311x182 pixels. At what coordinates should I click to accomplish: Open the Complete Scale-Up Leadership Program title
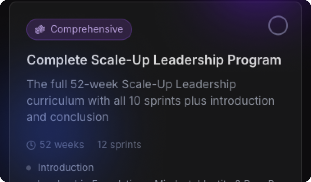coord(154,60)
